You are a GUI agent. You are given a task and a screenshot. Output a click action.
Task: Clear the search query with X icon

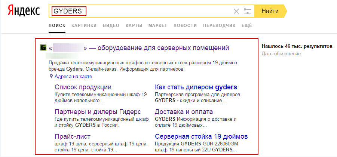(x=236, y=11)
